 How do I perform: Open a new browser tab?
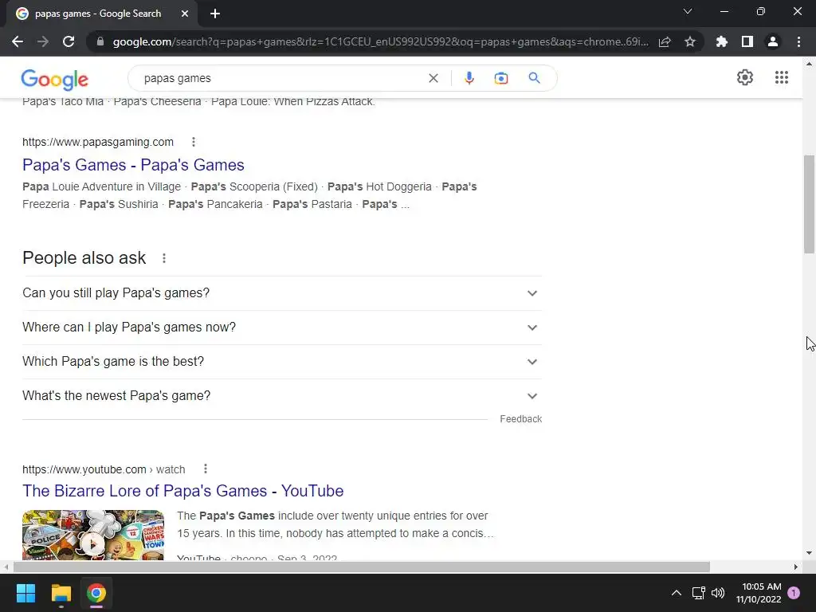[x=215, y=14]
